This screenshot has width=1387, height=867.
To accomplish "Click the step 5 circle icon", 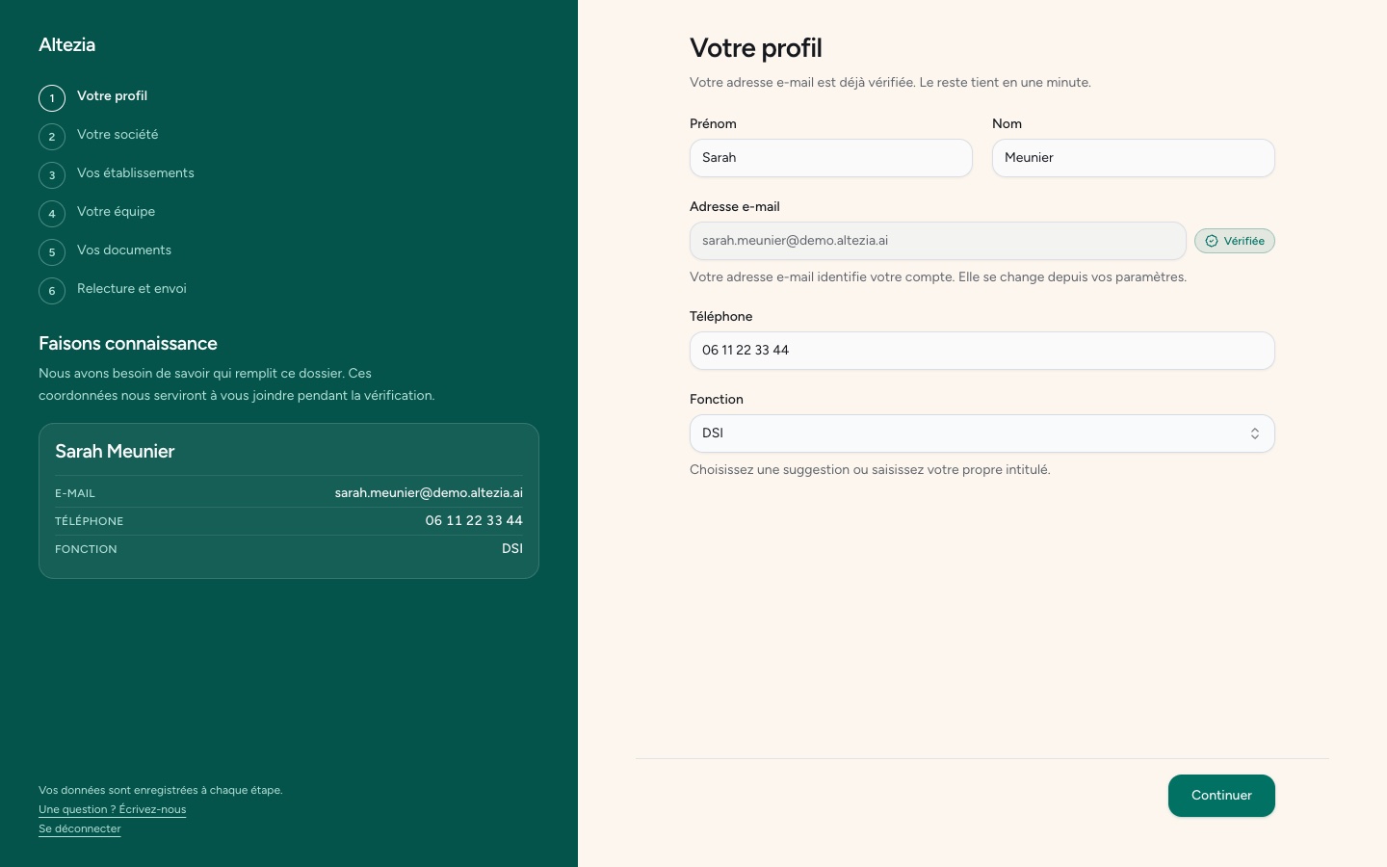I will 52,252.
